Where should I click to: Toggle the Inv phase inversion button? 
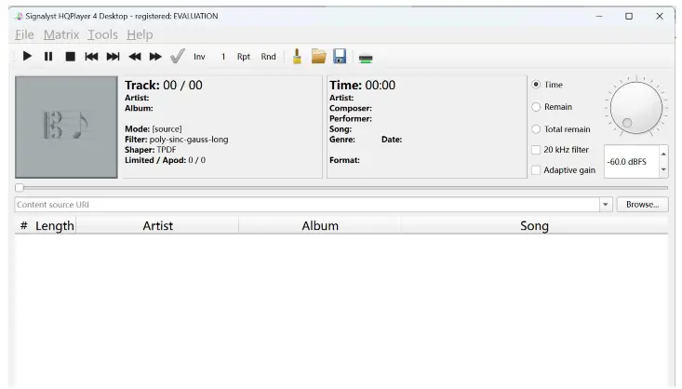(199, 57)
